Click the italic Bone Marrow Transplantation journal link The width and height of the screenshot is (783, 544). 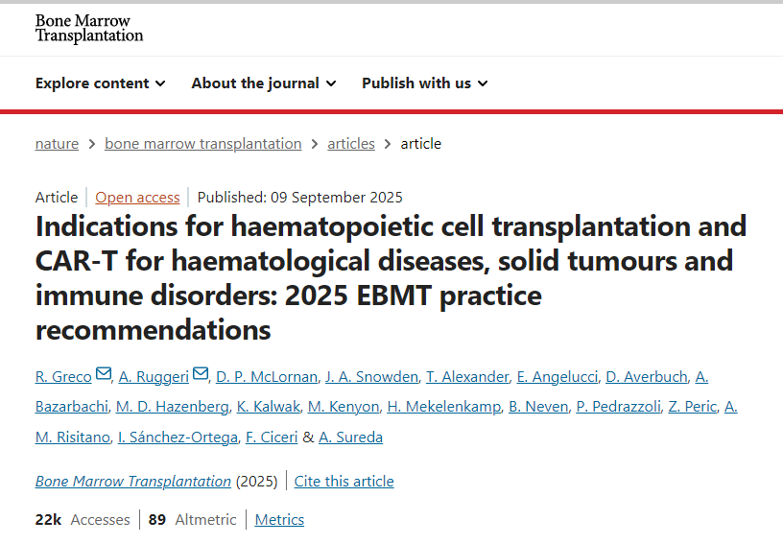[133, 482]
